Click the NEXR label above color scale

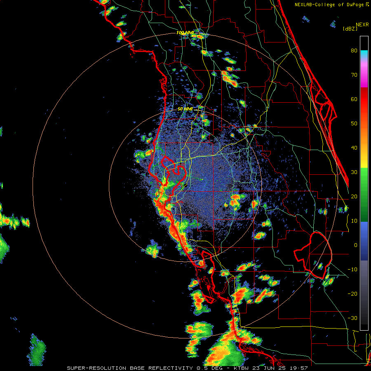(362, 25)
